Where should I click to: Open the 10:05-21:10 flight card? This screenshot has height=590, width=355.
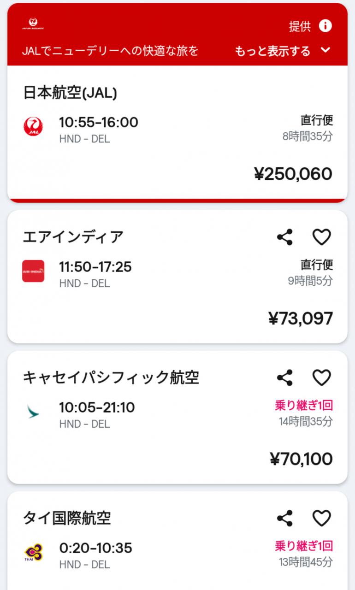(97, 407)
